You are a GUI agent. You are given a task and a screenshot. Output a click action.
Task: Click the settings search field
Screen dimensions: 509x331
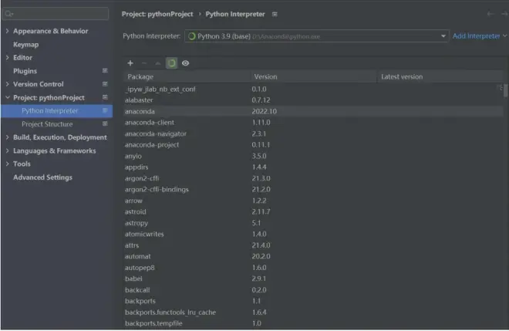[56, 14]
